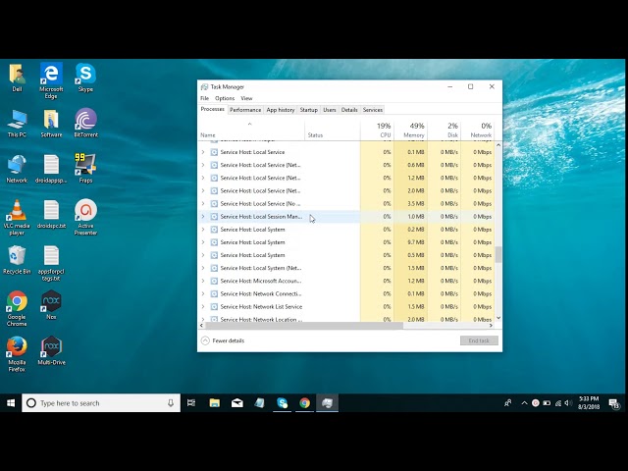
Task: Expand Service Host: Local Service (No... row
Action: 203,203
